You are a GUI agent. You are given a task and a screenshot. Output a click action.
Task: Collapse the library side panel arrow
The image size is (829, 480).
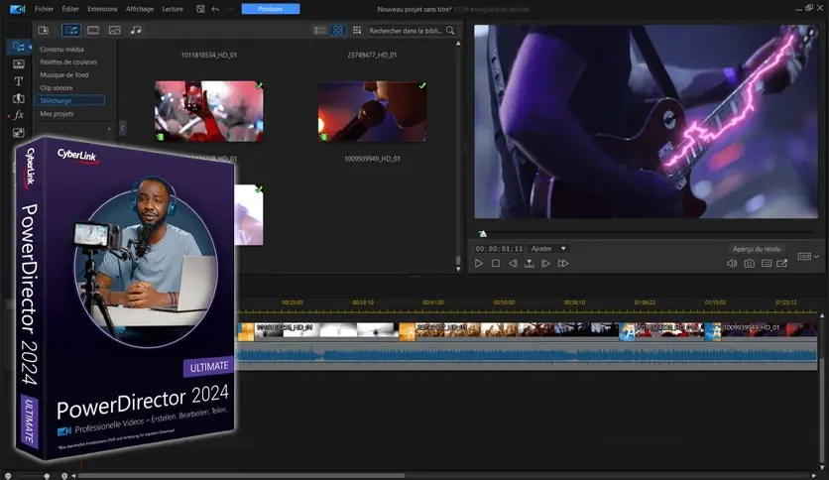tap(123, 127)
